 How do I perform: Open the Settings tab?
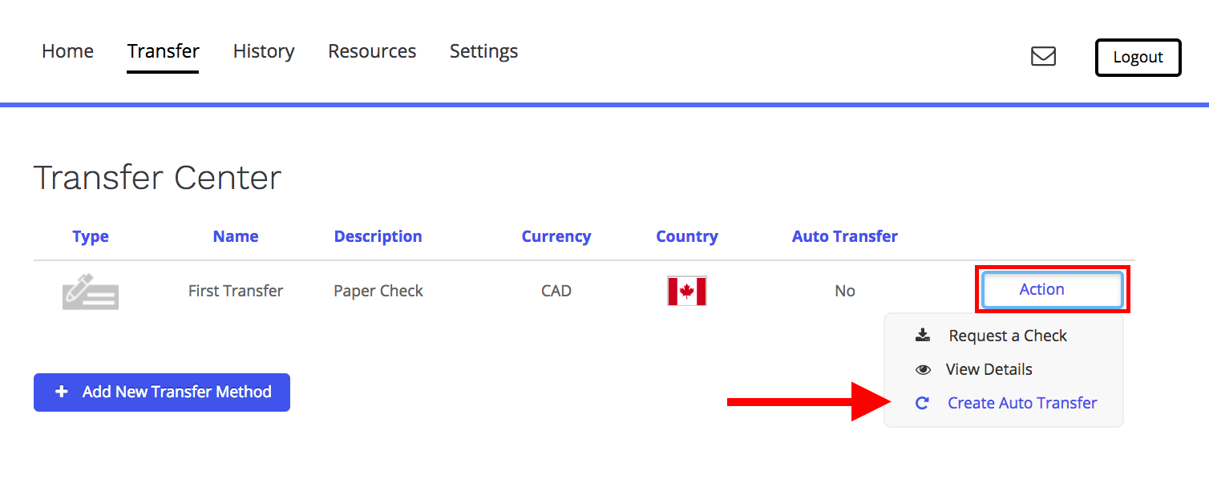(x=483, y=51)
